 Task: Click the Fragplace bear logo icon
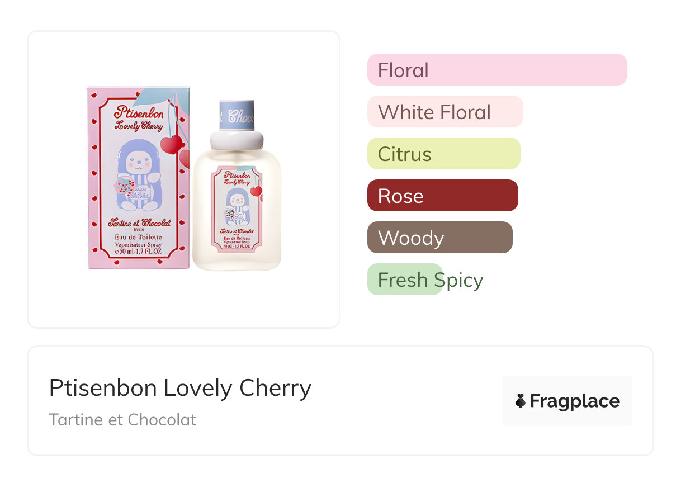pyautogui.click(x=521, y=401)
